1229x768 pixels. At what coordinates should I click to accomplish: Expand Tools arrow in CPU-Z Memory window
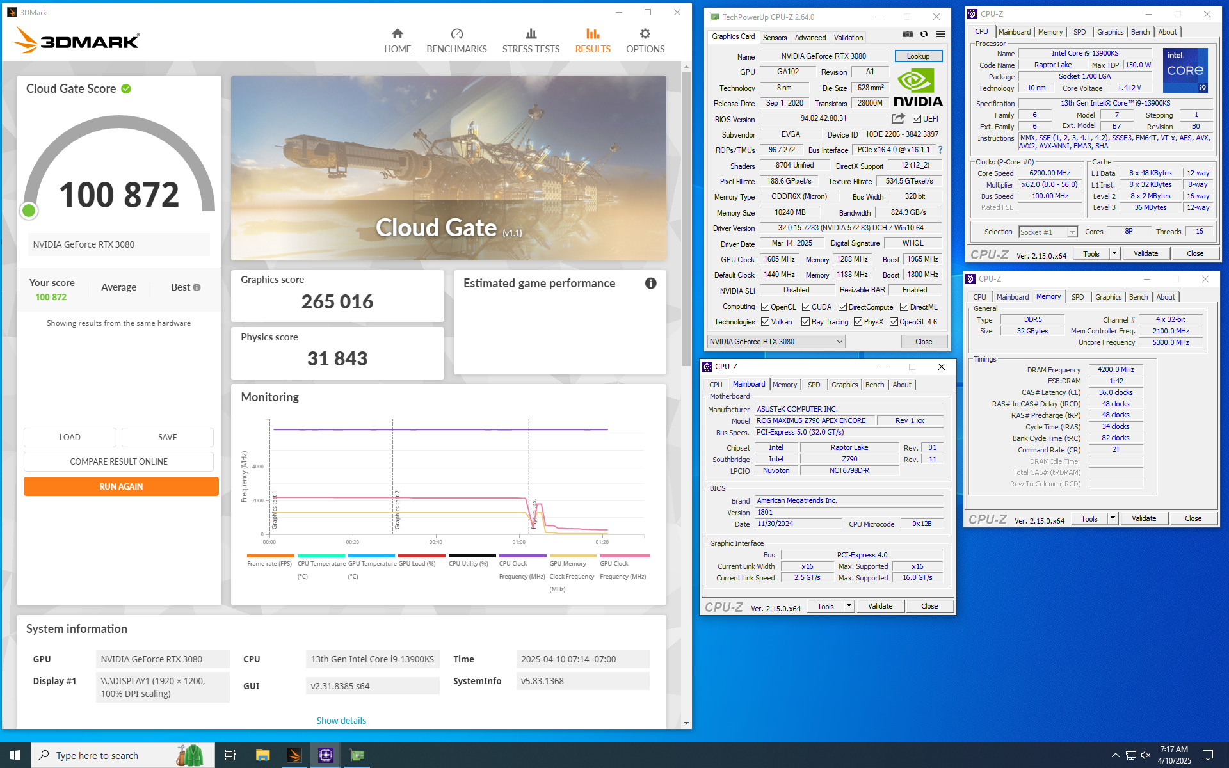tap(1112, 518)
